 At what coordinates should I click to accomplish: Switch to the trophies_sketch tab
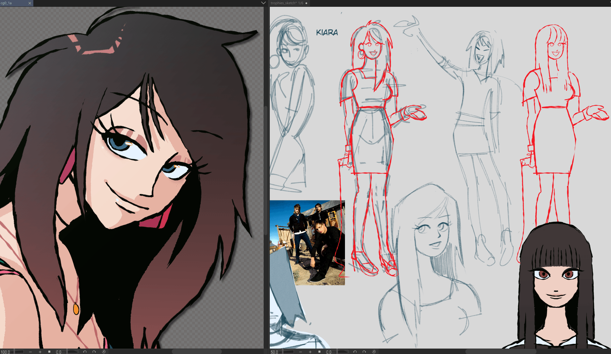click(x=286, y=3)
